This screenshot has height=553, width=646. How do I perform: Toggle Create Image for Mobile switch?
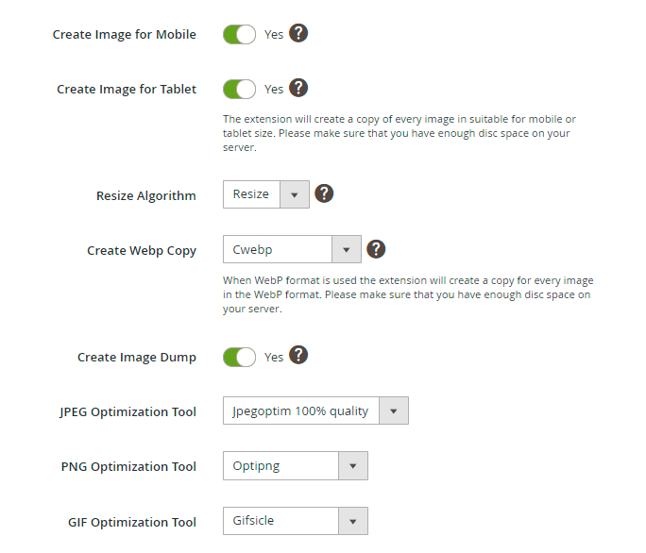[239, 35]
